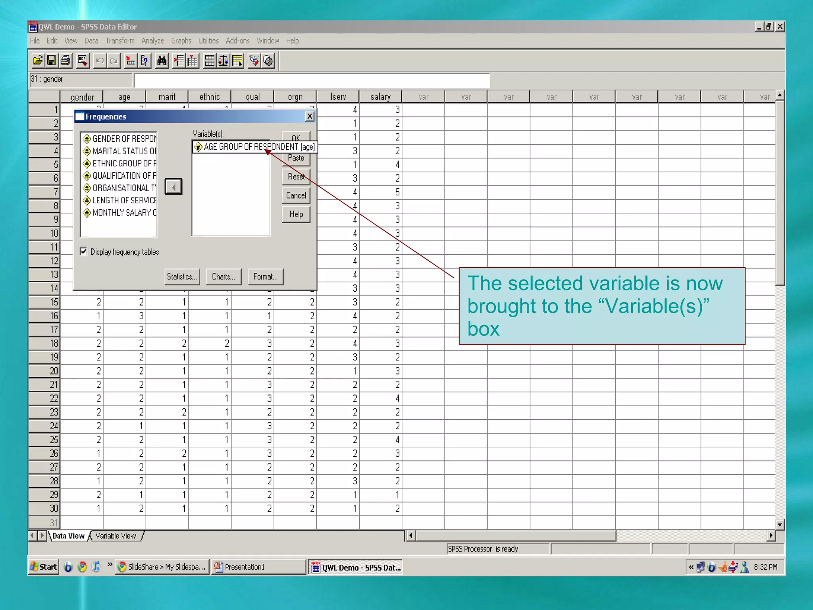
Task: Switch to Presentation1 taskbar window
Action: [259, 567]
